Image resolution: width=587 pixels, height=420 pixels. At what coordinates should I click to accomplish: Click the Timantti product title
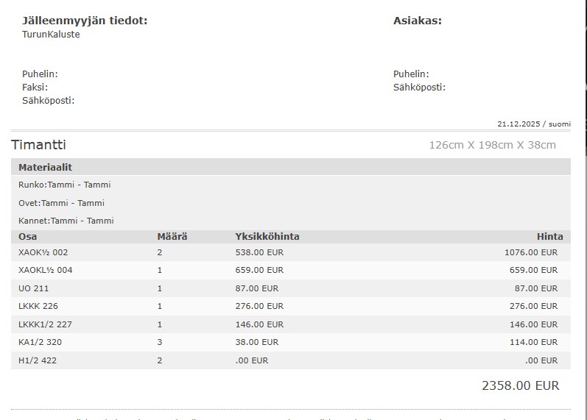[x=38, y=145]
